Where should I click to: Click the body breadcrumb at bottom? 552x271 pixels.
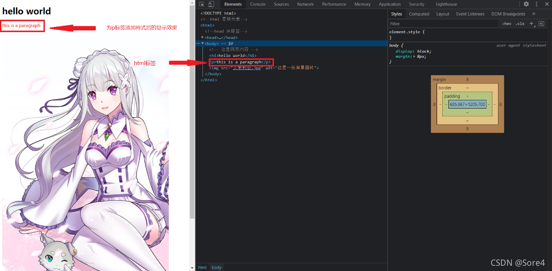(217, 268)
